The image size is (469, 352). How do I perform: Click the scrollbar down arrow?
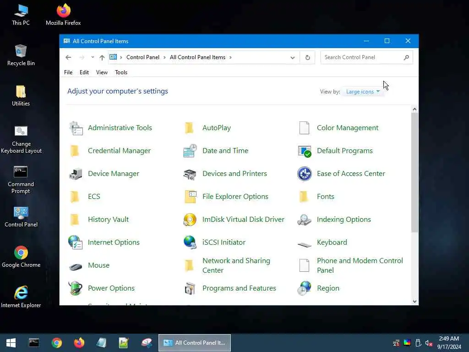pyautogui.click(x=414, y=302)
